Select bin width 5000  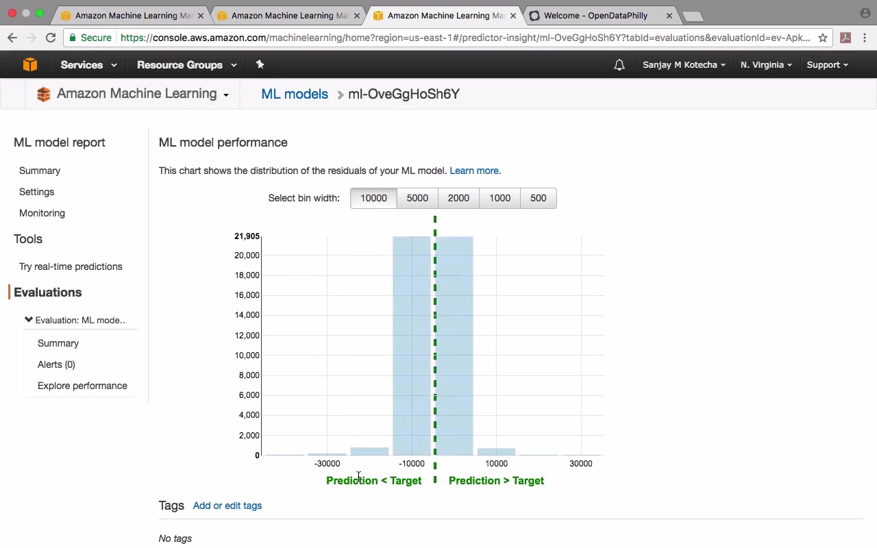[x=417, y=198]
